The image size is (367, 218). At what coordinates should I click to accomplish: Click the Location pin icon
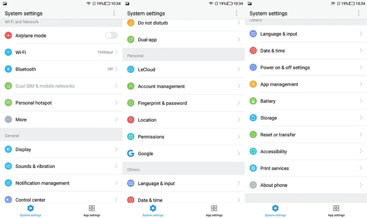[x=131, y=120]
